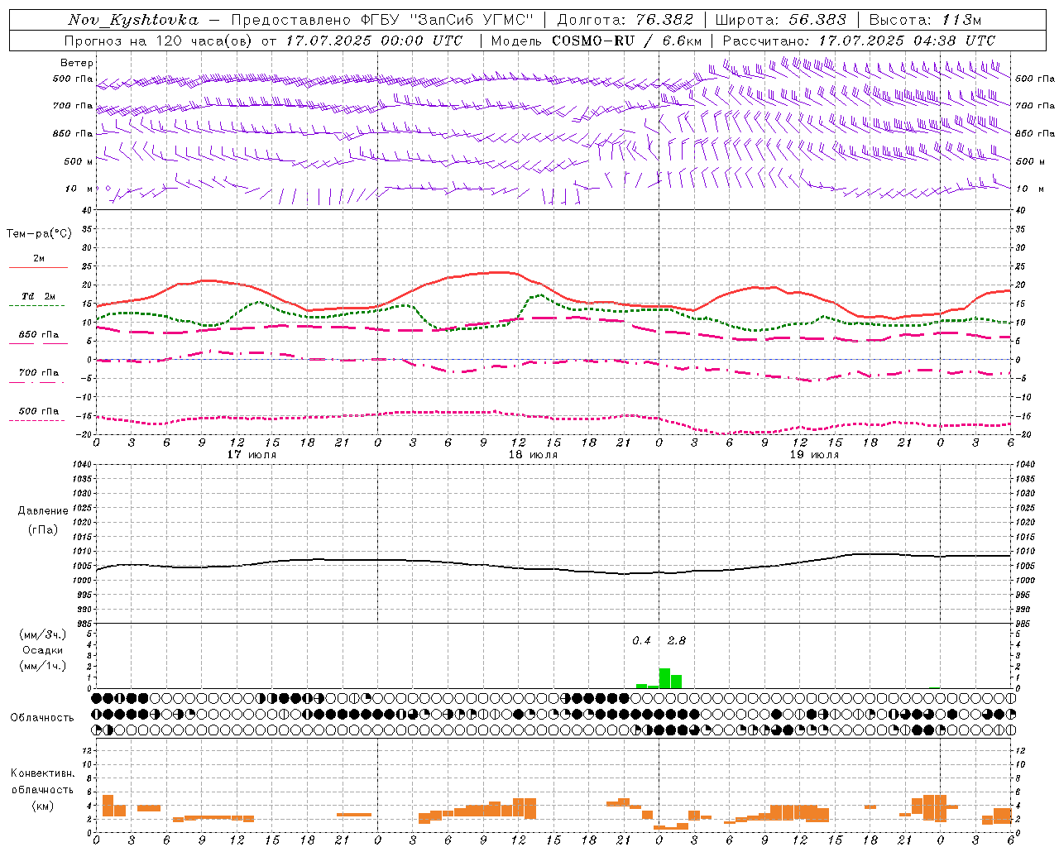Image resolution: width=1059 pixels, height=847 pixels.
Task: Click the precipitation total value 2.8
Action: coord(677,640)
